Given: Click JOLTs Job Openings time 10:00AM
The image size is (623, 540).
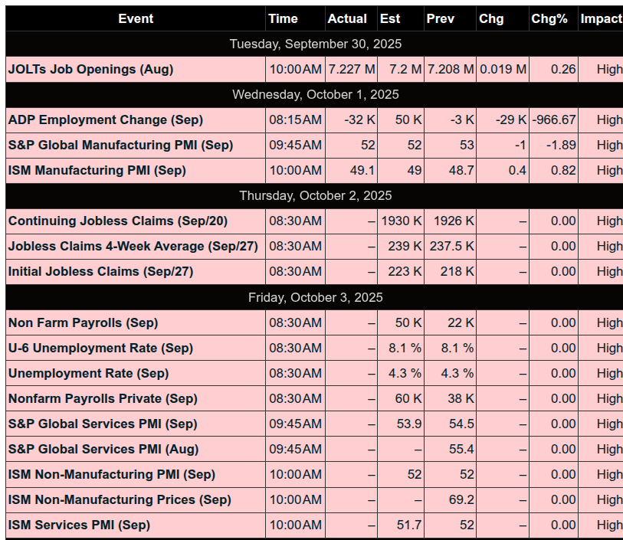Looking at the screenshot, I should click(x=296, y=70).
